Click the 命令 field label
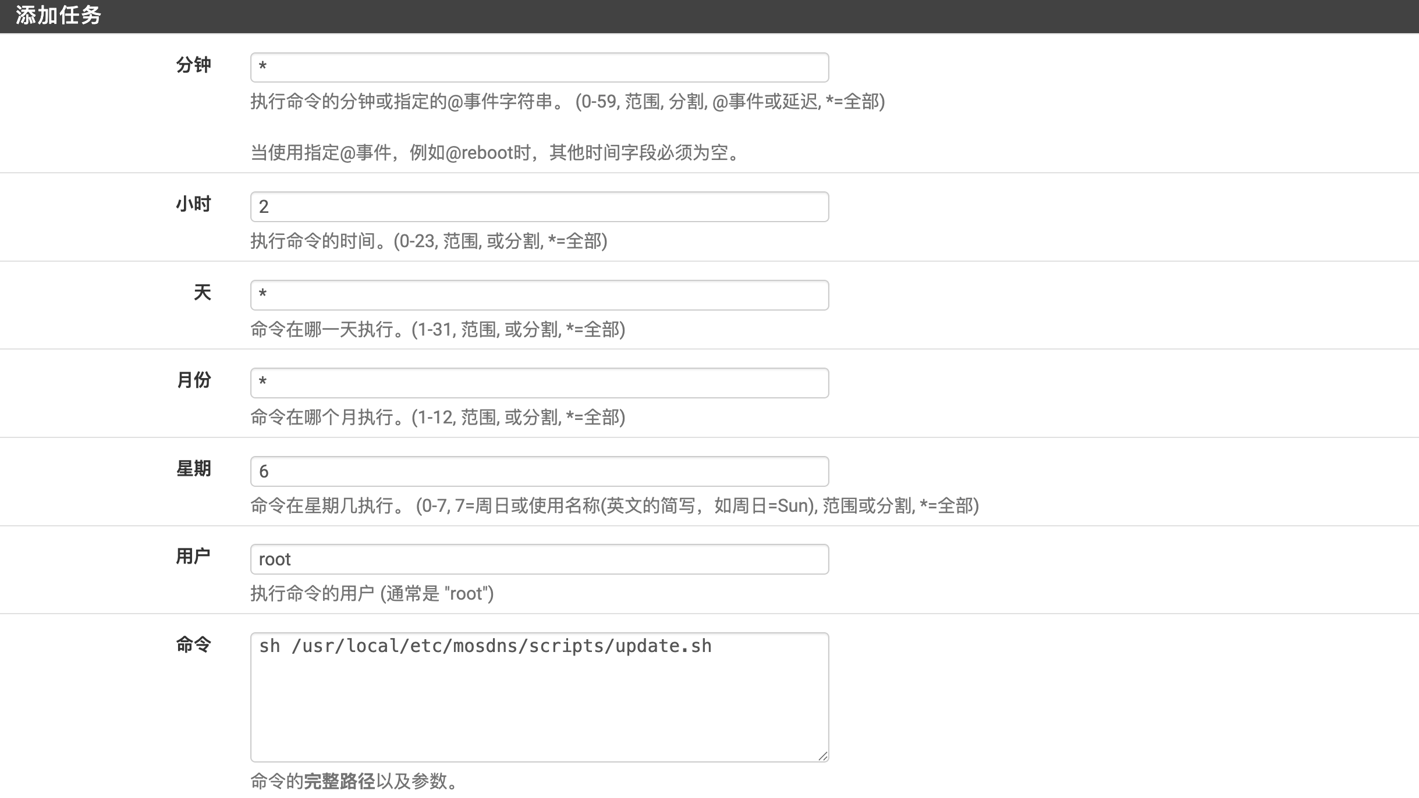Viewport: 1419px width, 798px height. click(x=193, y=644)
